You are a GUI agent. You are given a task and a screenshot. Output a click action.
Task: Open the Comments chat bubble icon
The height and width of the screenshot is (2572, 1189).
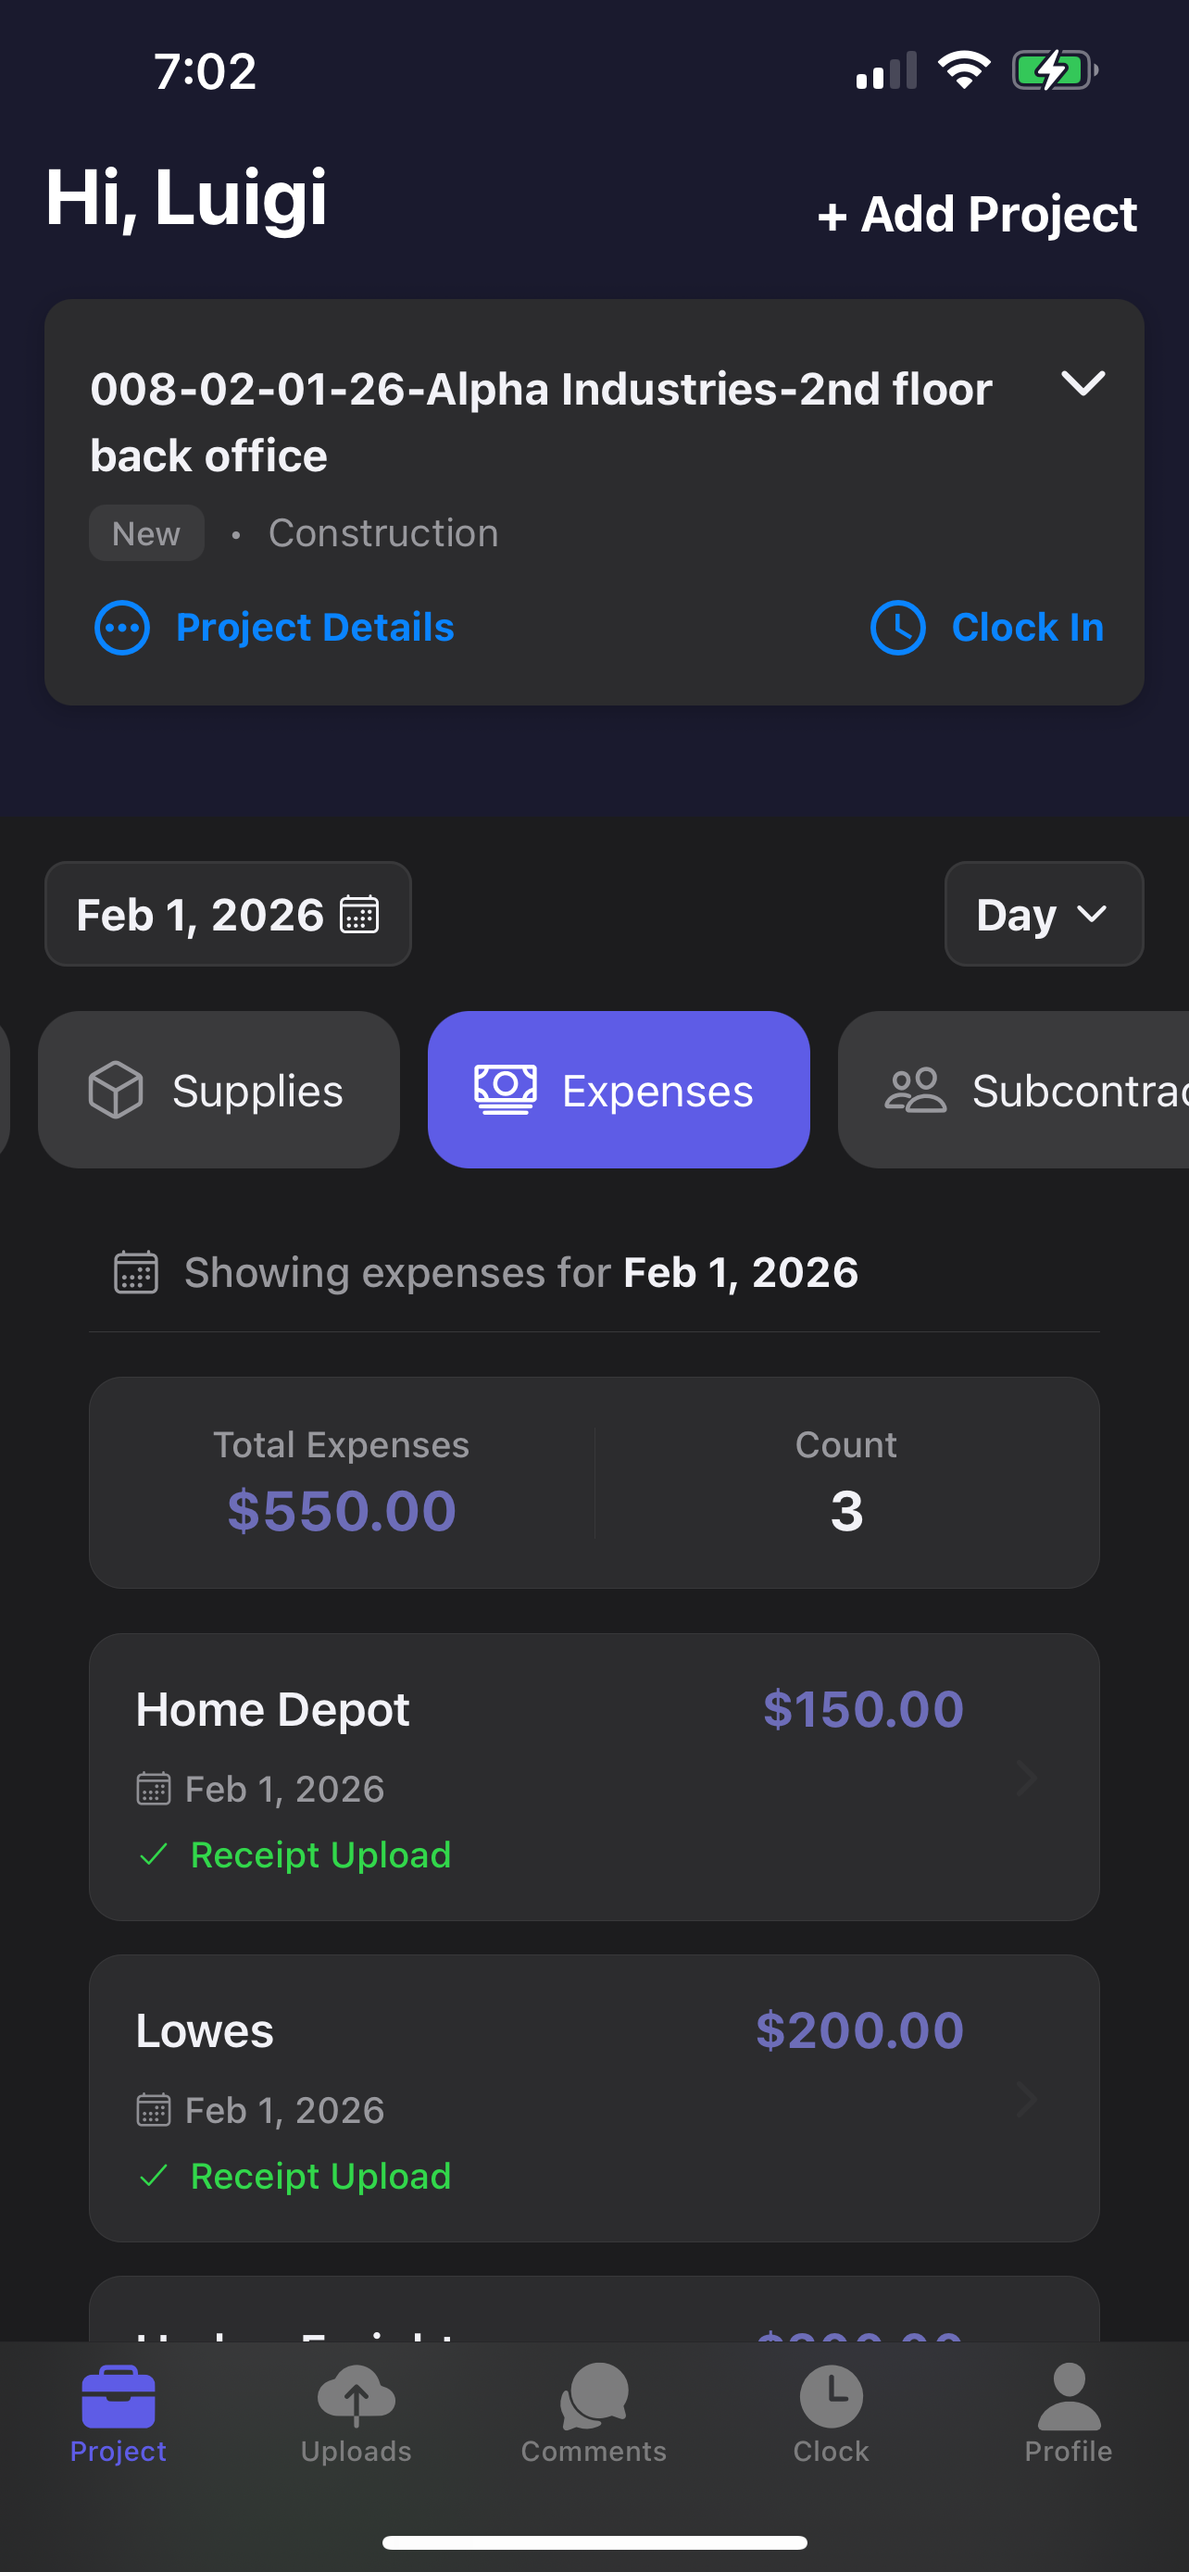click(594, 2396)
